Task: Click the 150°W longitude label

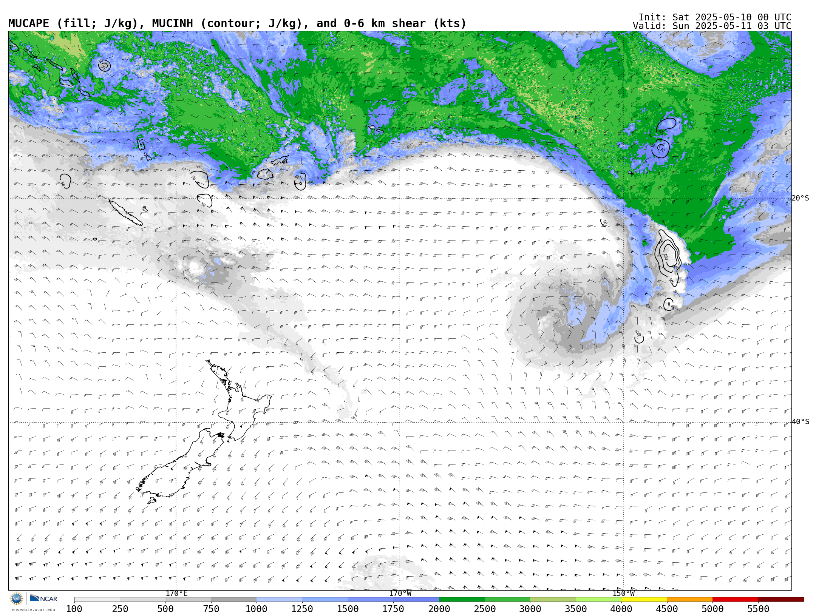Action: pyautogui.click(x=624, y=593)
